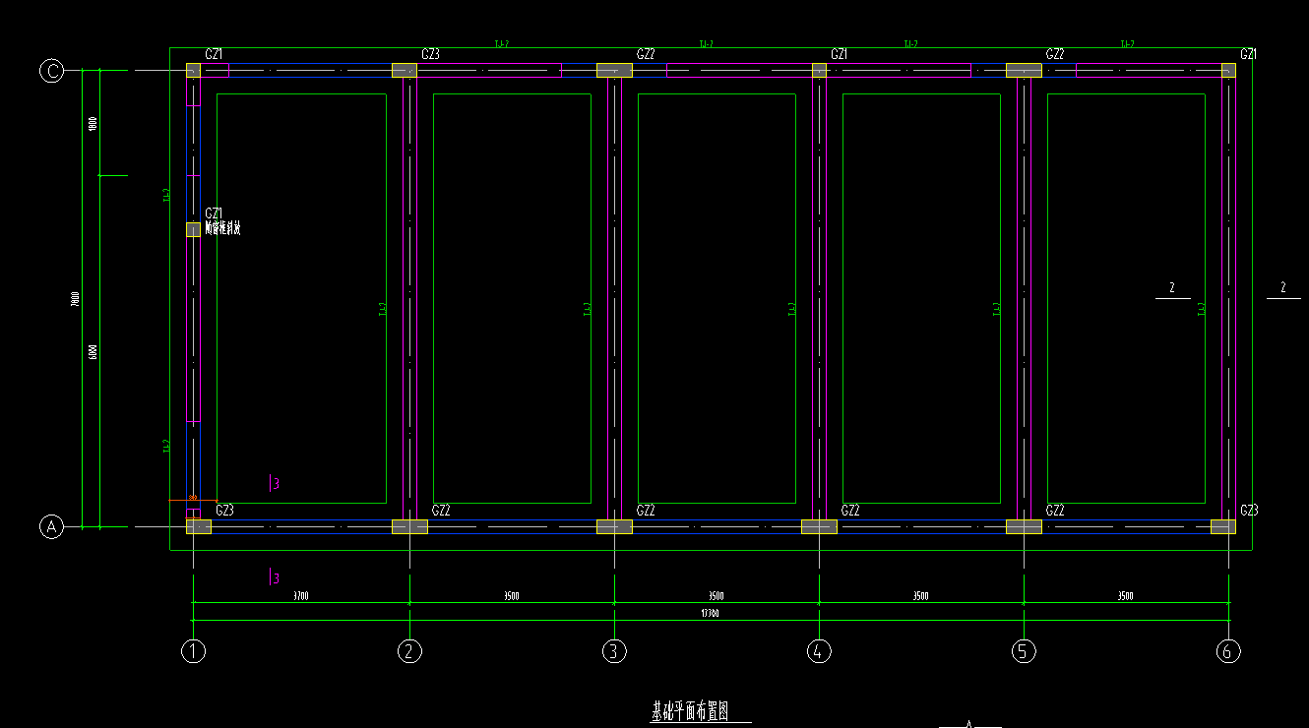Pick the yellow column block at grid A-4
The height and width of the screenshot is (728, 1309).
819,526
